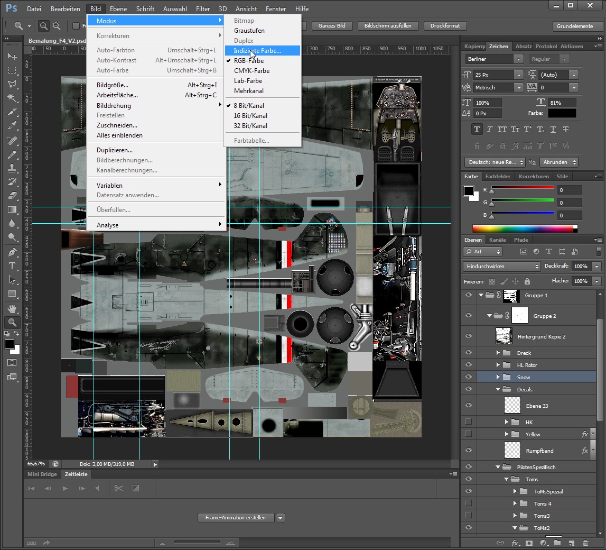This screenshot has height=550, width=606.
Task: Click the Frame-Animation erstellen button
Action: click(236, 518)
